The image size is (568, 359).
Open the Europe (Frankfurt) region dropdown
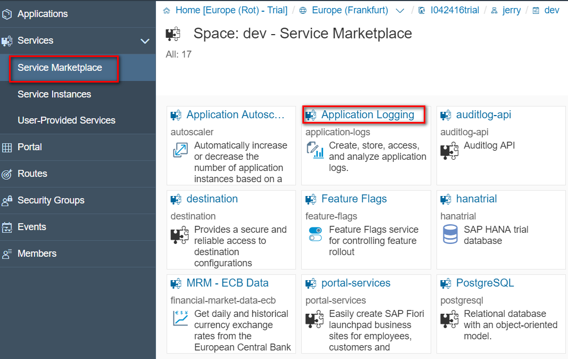[400, 11]
